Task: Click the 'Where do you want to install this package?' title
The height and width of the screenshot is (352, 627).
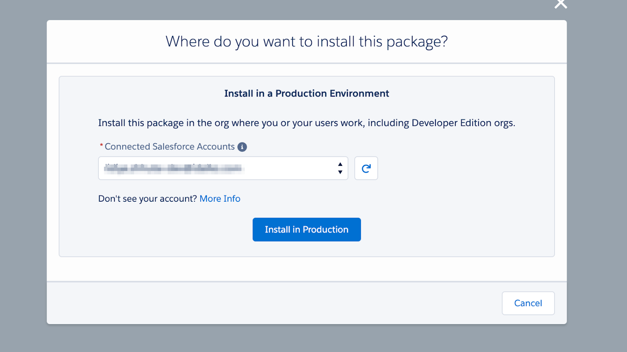Action: [306, 42]
